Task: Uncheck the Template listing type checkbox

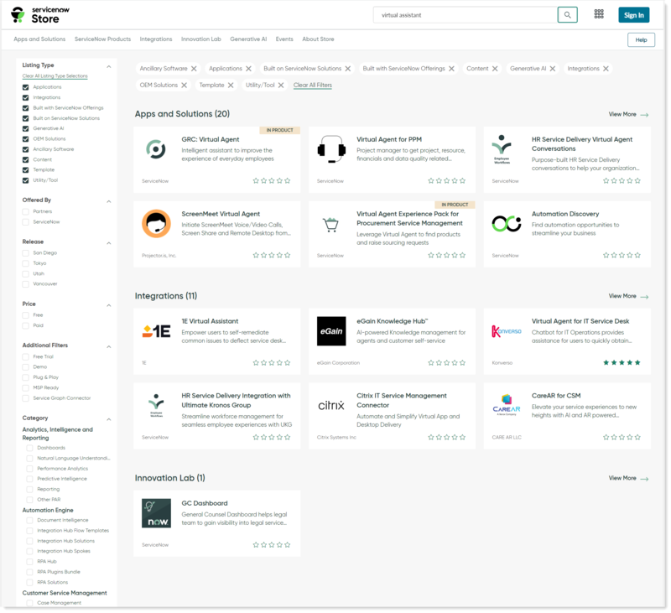Action: (x=26, y=170)
